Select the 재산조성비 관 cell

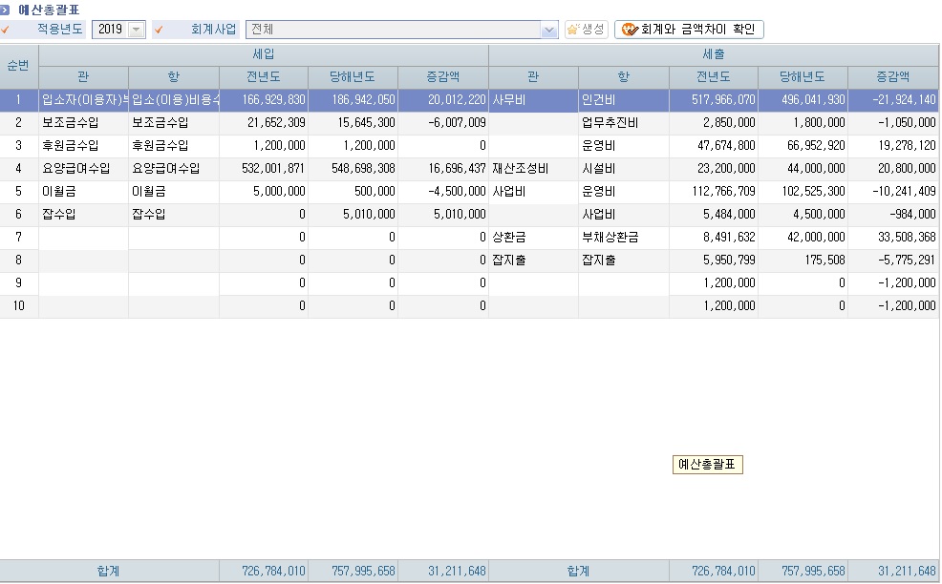click(533, 169)
